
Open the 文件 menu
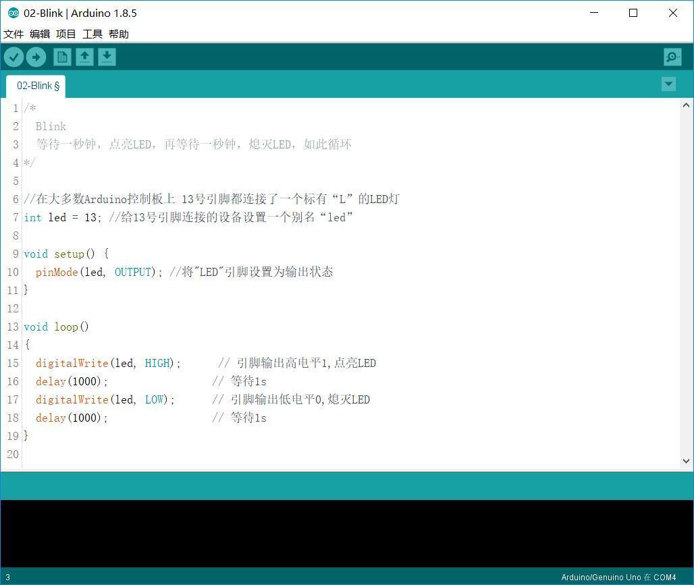[14, 34]
